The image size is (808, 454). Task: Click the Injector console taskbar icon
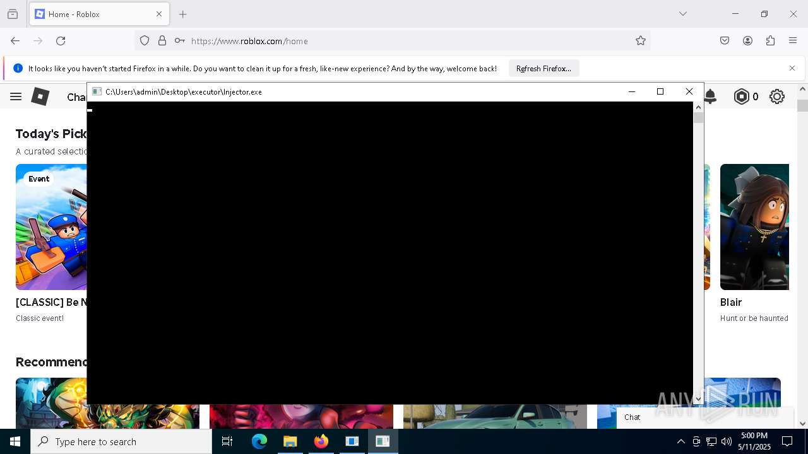coord(383,441)
